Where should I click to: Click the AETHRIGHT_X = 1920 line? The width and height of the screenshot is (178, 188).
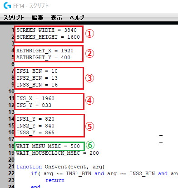point(45,51)
